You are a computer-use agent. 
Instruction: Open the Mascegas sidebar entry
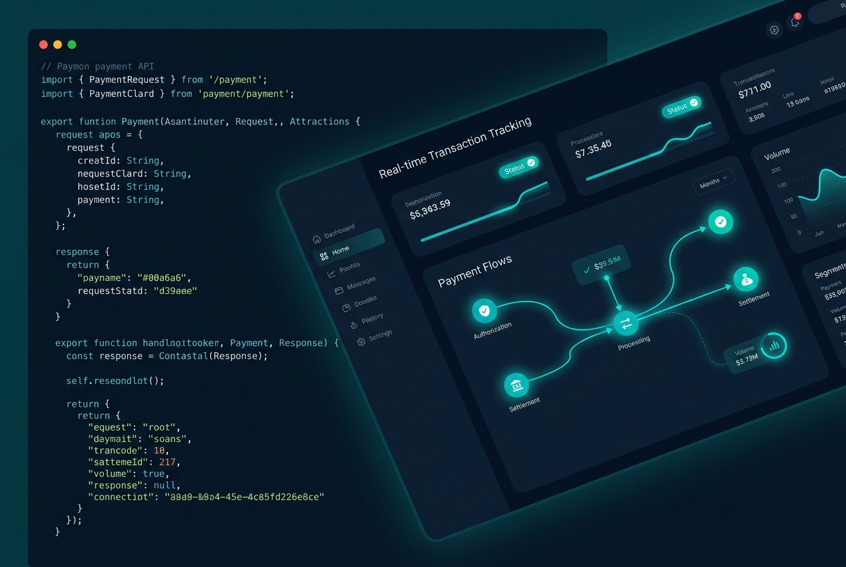click(x=355, y=285)
